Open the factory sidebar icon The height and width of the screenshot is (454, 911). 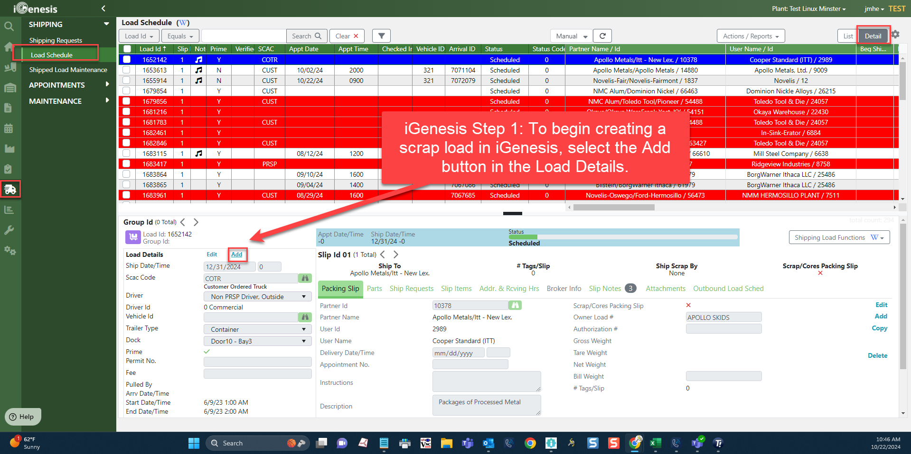[9, 149]
